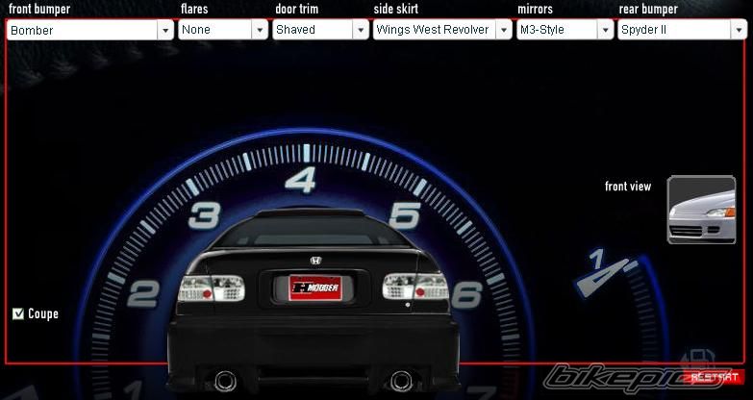The width and height of the screenshot is (753, 400).
Task: Click the 'rear bumper' heading label
Action: point(648,9)
